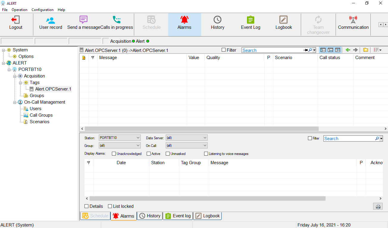Open the Station dropdown showing PORTBT10

pyautogui.click(x=120, y=138)
